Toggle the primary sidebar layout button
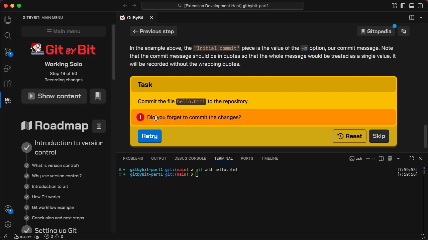 click(403, 6)
